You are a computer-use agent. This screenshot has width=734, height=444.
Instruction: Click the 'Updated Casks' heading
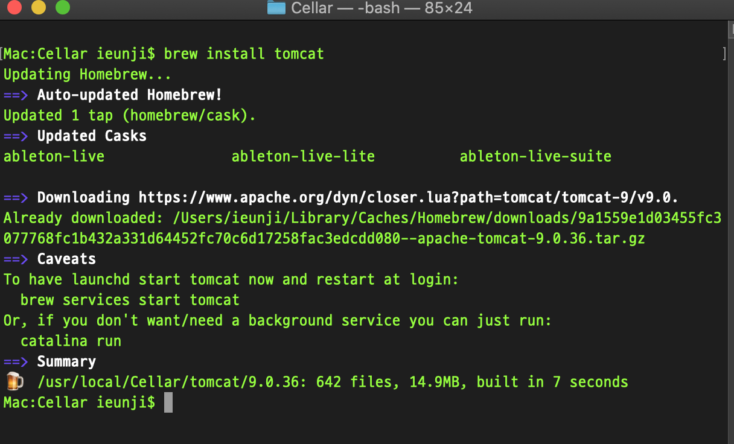(92, 136)
